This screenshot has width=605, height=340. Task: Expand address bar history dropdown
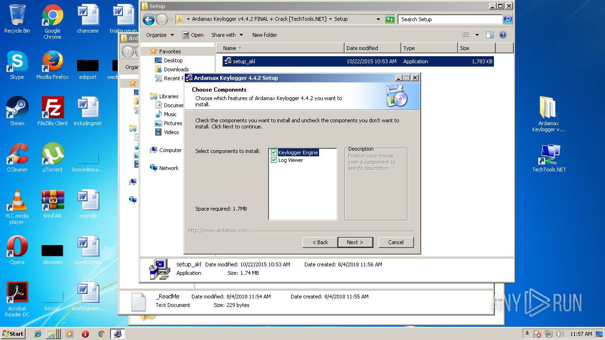(378, 19)
